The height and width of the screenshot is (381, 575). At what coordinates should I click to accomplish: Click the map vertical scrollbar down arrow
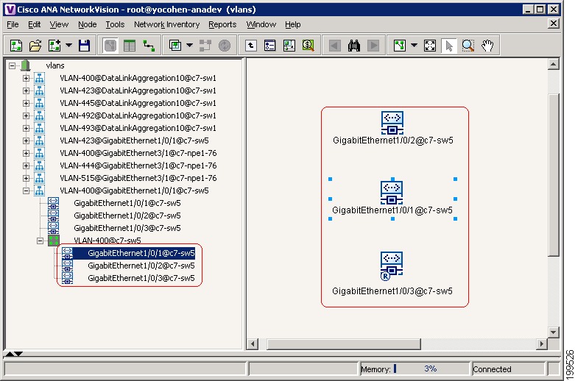553,332
